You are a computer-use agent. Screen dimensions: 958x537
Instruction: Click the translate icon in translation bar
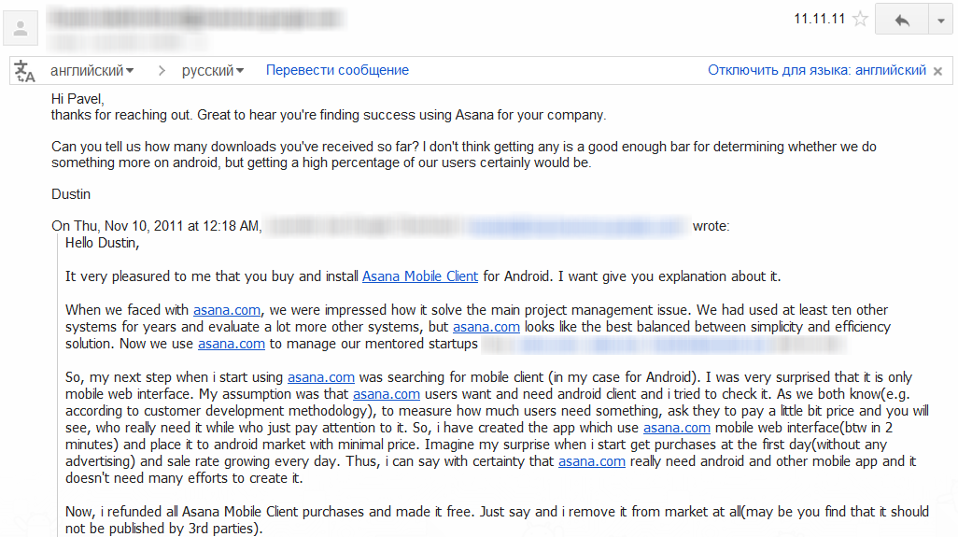coord(25,71)
